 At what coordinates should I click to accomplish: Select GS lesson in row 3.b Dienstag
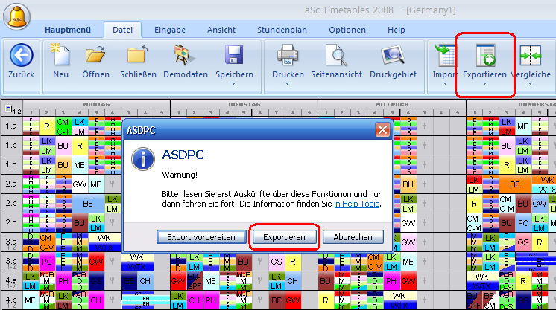point(277,262)
